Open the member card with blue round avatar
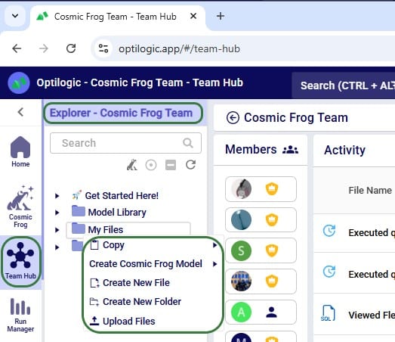 pos(261,220)
